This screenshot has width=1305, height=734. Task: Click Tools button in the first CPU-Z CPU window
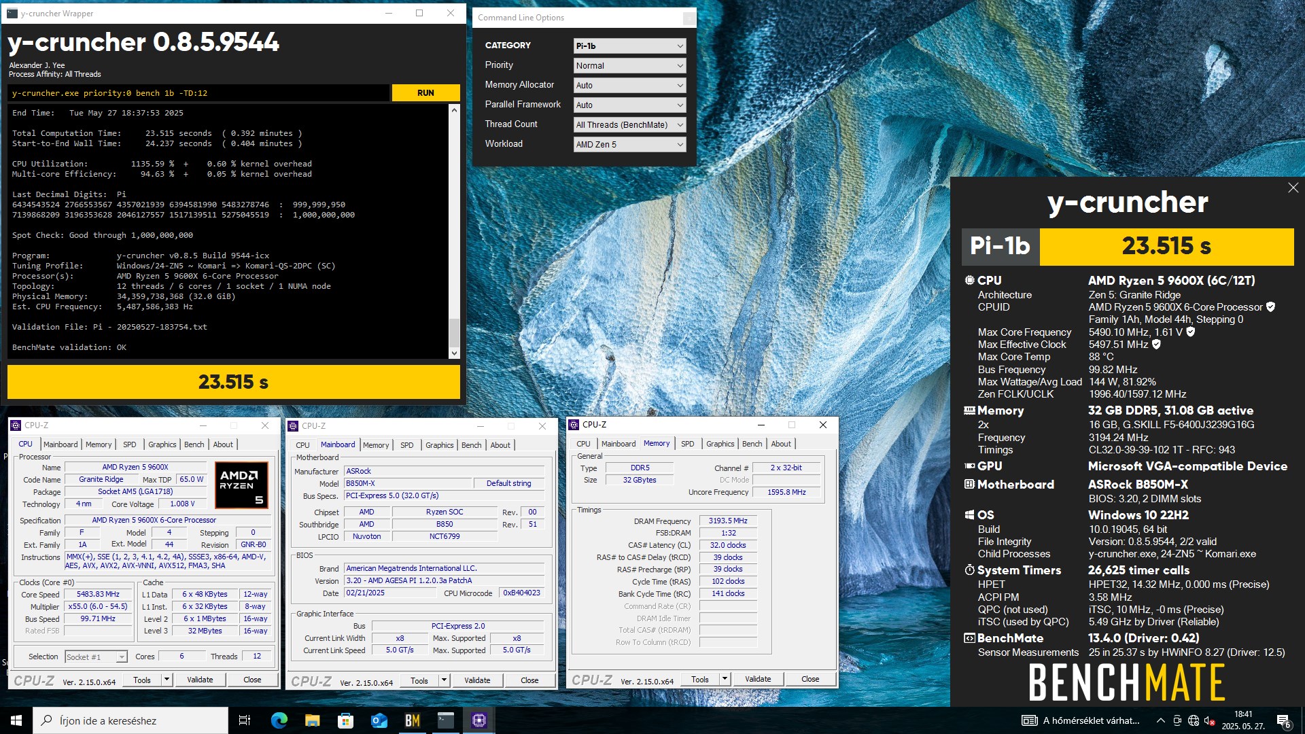tap(142, 680)
